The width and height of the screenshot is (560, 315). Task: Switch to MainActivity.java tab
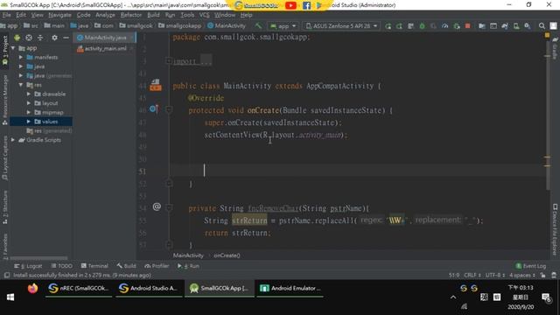[105, 38]
